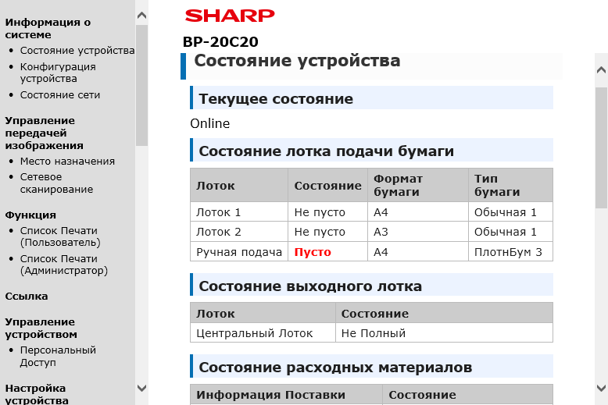Open Состояние устройства sidebar link

[77, 51]
